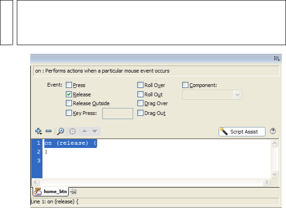Click the Key Press text field
The image size is (286, 208).
(118, 113)
